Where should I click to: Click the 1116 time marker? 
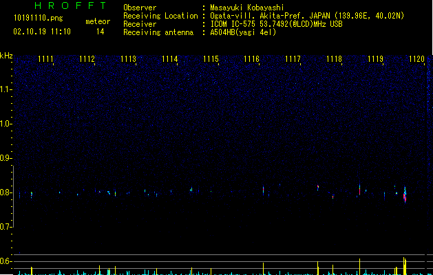(x=252, y=59)
